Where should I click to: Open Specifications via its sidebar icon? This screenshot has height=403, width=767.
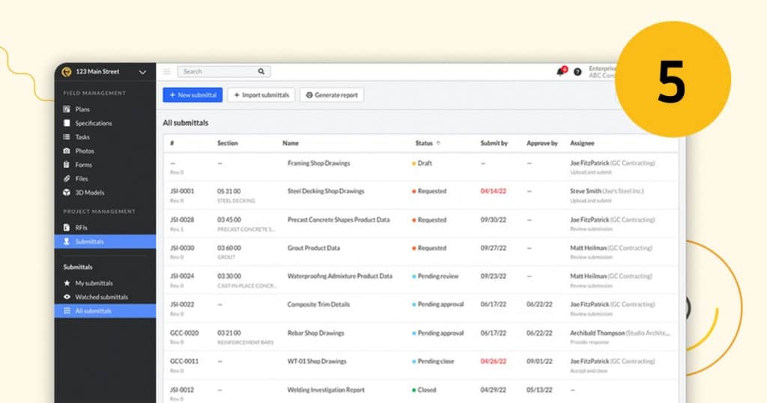point(67,123)
